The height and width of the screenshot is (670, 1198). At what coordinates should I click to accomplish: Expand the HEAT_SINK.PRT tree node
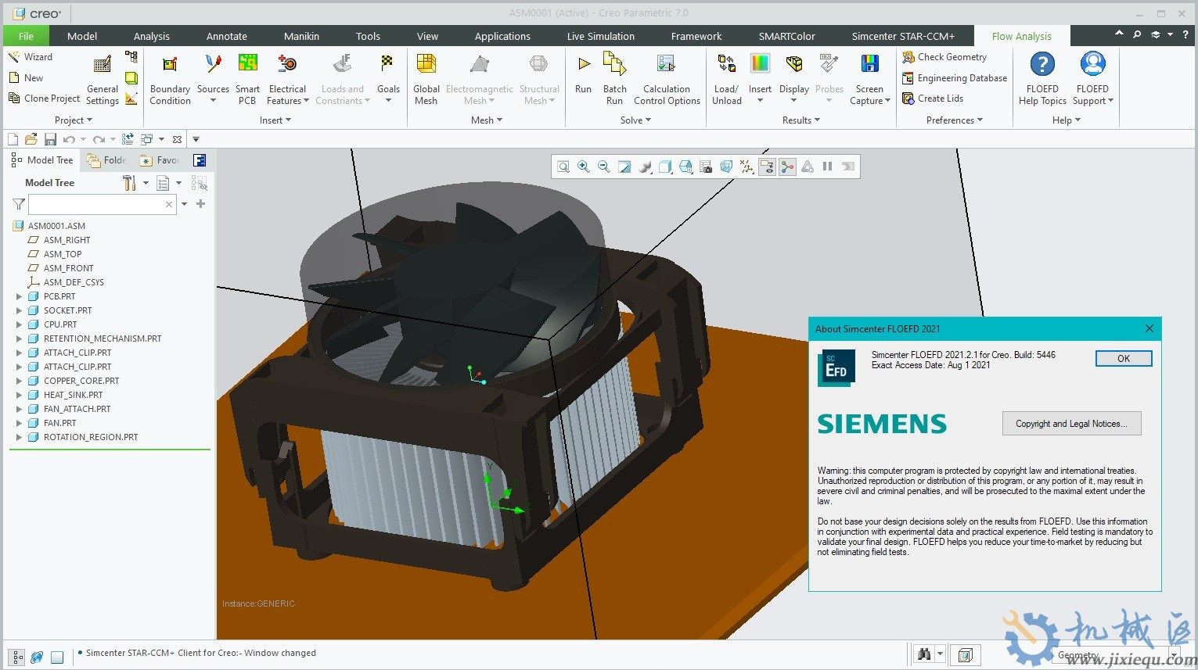(x=19, y=395)
